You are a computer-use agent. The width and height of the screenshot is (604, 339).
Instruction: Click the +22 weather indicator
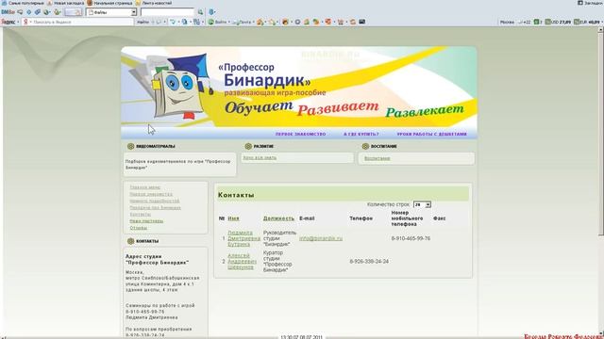525,23
